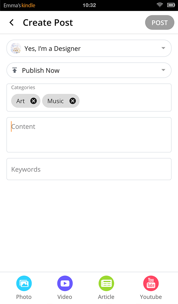
Task: Select the Photo icon to attach an image
Action: click(24, 283)
